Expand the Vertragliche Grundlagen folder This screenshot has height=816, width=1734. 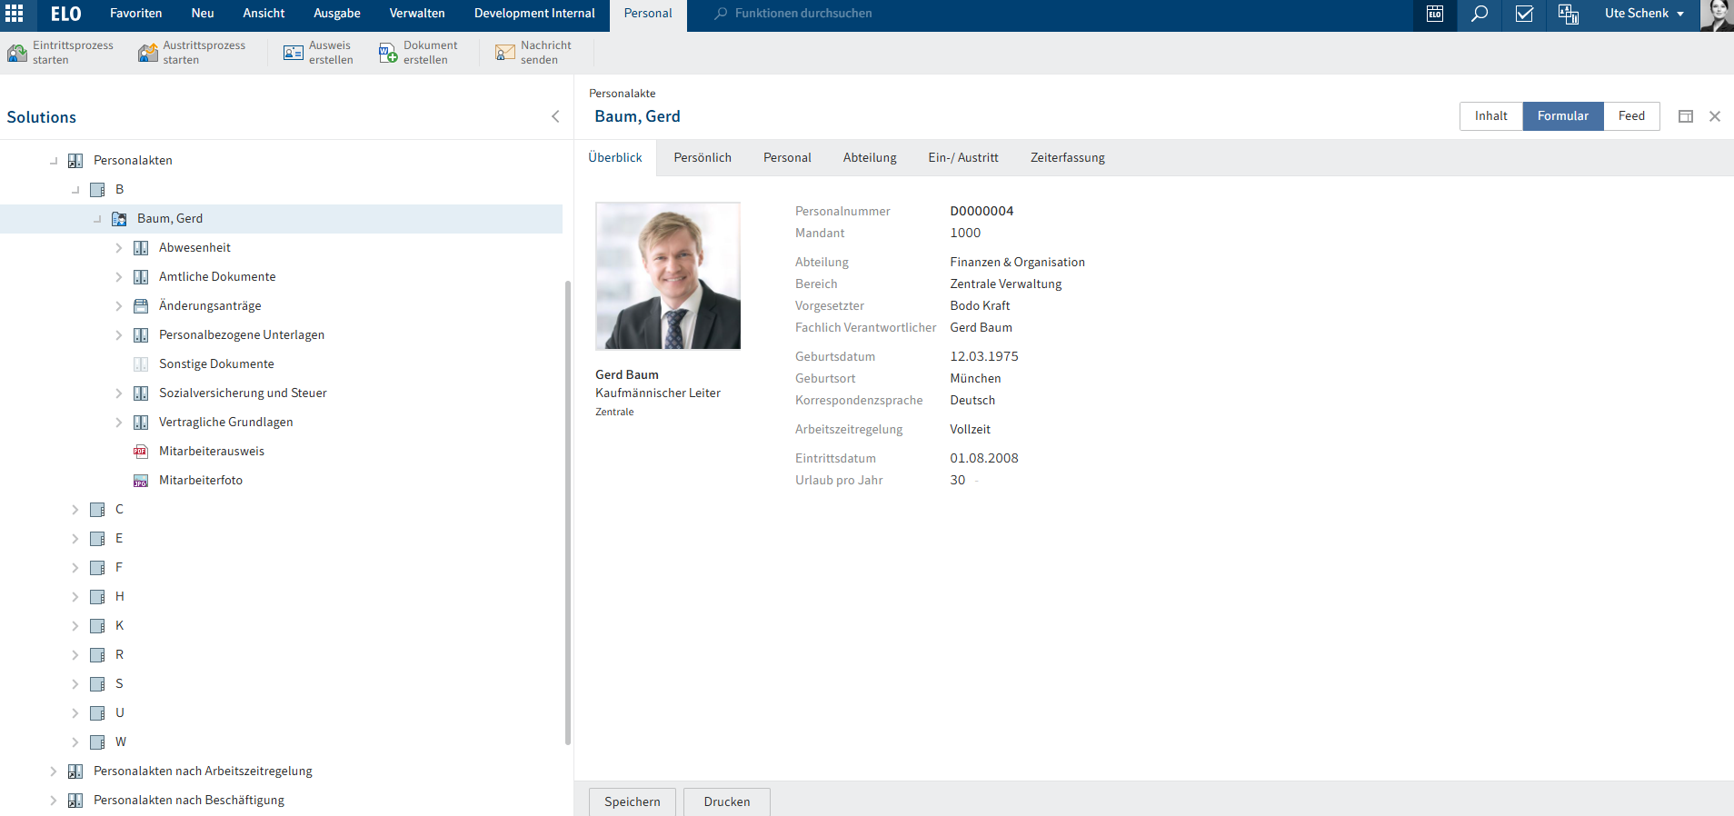point(118,423)
